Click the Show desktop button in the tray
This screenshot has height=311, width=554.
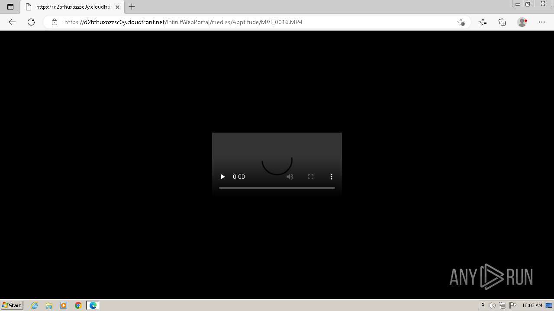click(x=549, y=305)
